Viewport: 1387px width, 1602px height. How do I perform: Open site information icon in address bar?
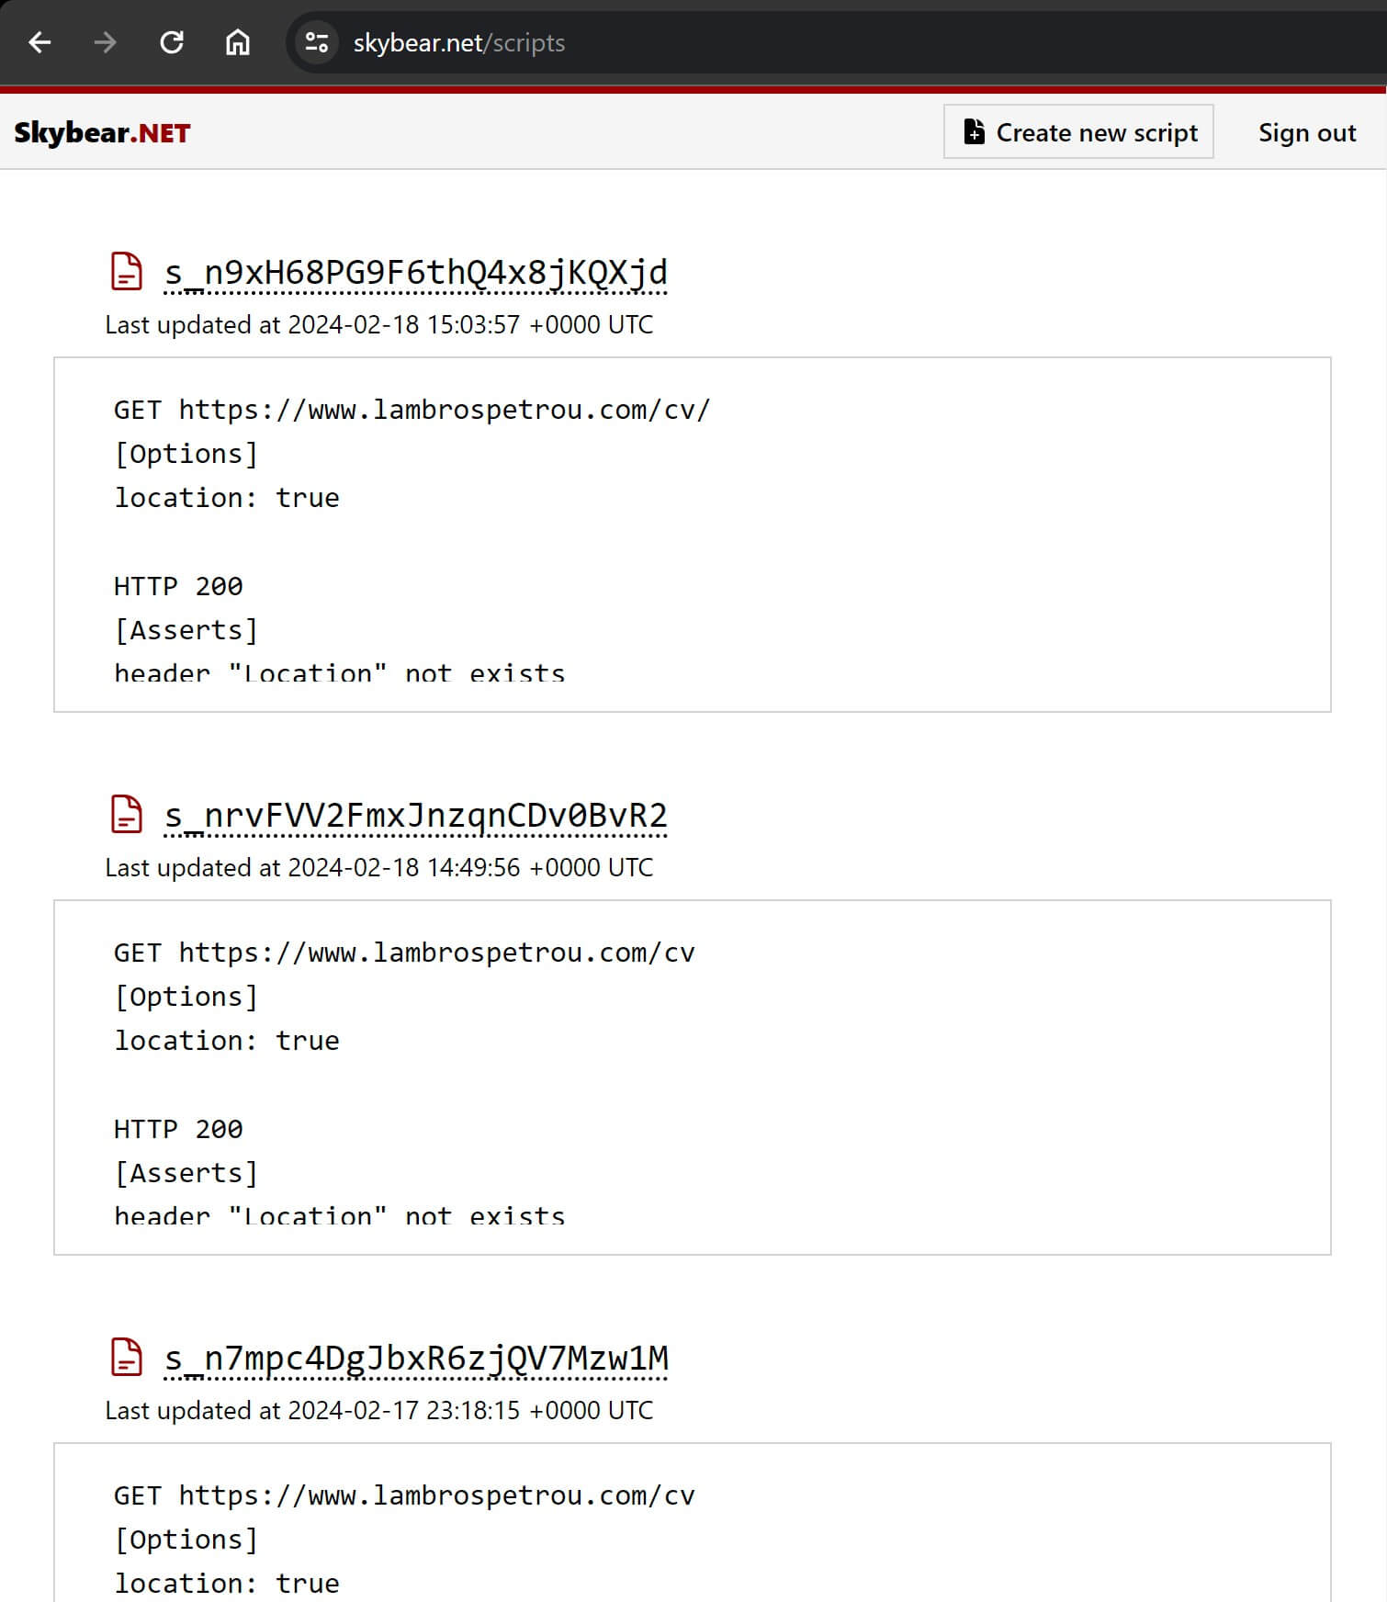(x=317, y=42)
